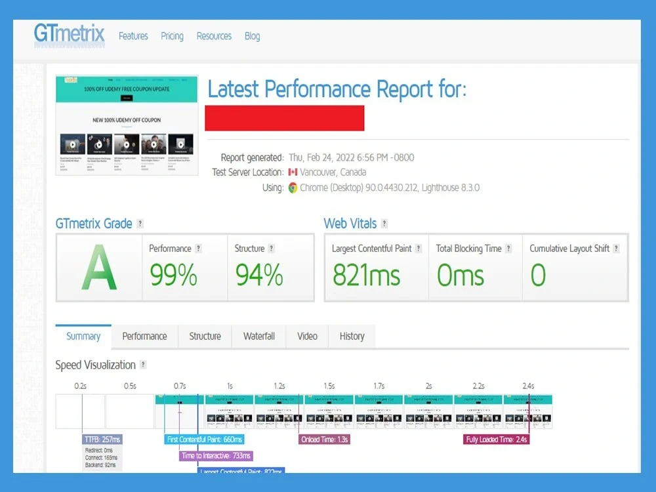
Task: Click the Canada flag icon
Action: click(x=293, y=172)
